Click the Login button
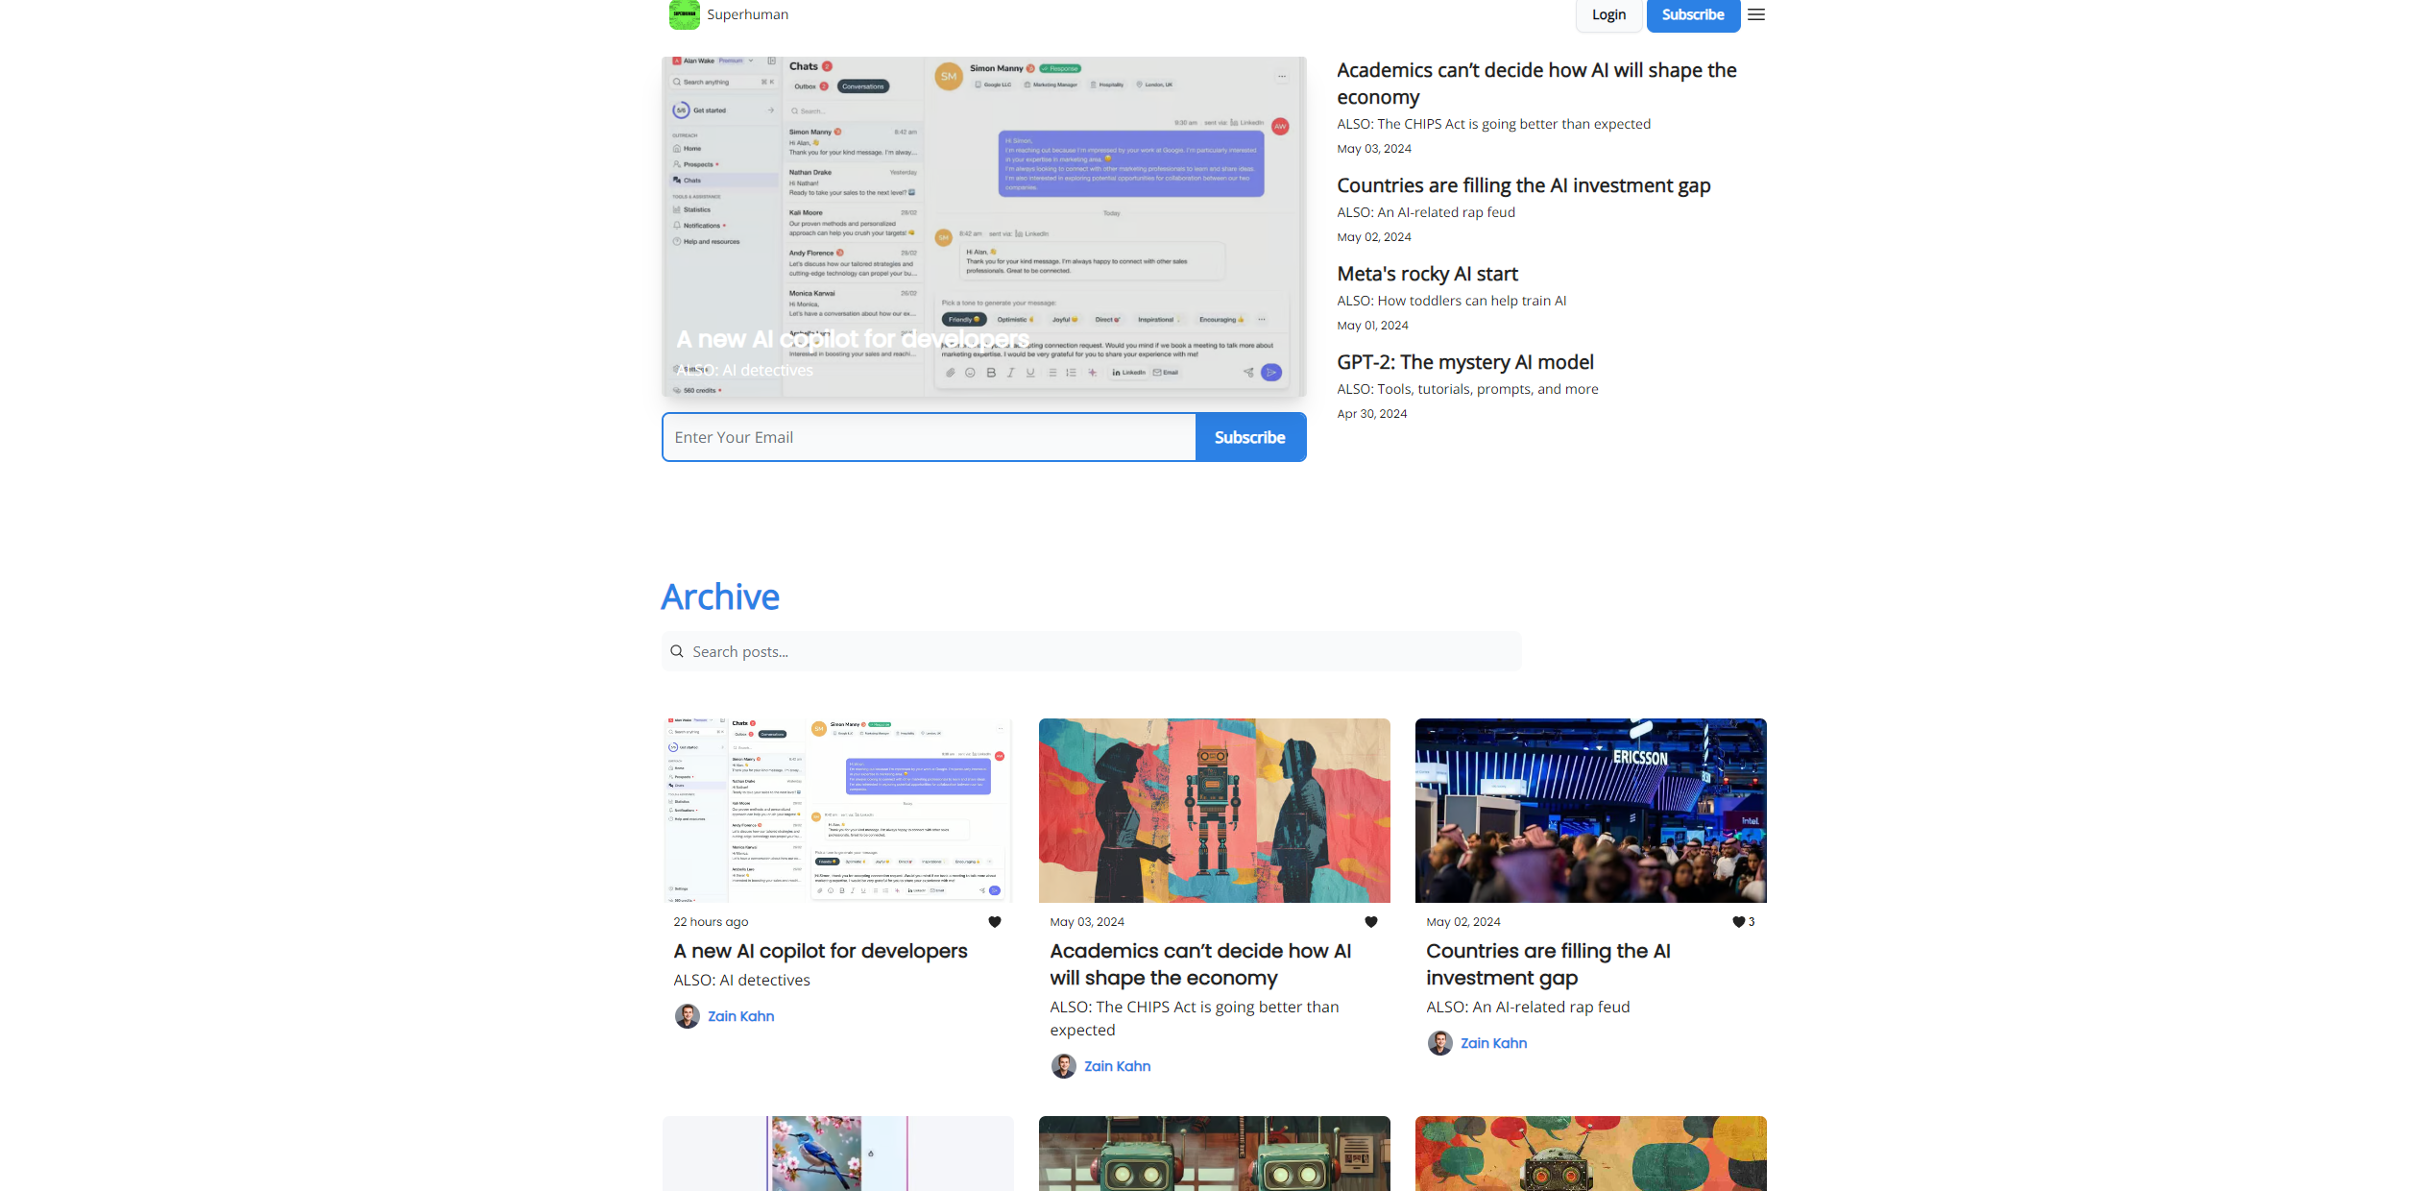The height and width of the screenshot is (1191, 2417). pos(1608,14)
